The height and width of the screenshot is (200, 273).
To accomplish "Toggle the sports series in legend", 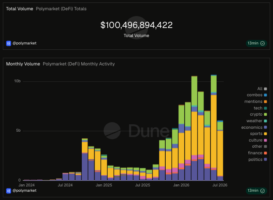I will (258, 134).
